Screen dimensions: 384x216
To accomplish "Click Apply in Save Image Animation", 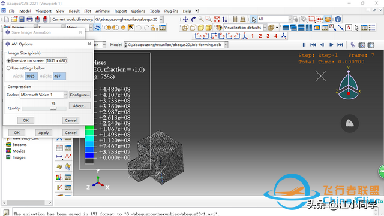I will 44,133.
